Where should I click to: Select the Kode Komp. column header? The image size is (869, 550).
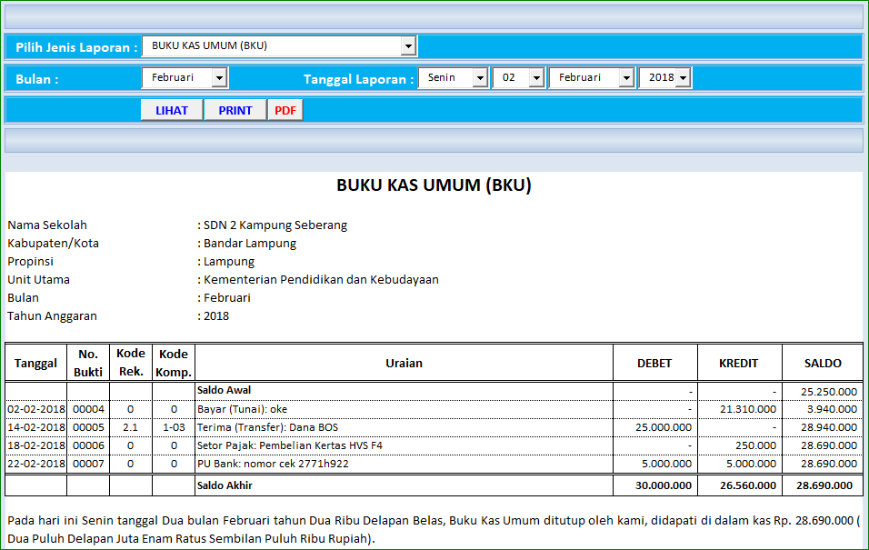pyautogui.click(x=174, y=363)
